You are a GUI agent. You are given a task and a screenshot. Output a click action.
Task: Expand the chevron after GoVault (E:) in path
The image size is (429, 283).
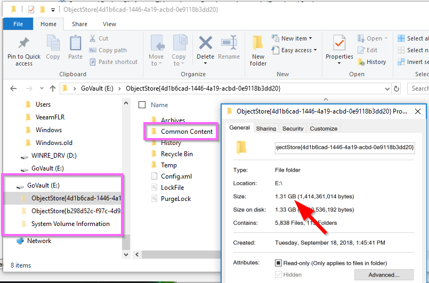[x=119, y=88]
